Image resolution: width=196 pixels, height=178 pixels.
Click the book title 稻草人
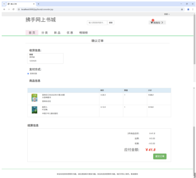tap(45, 107)
